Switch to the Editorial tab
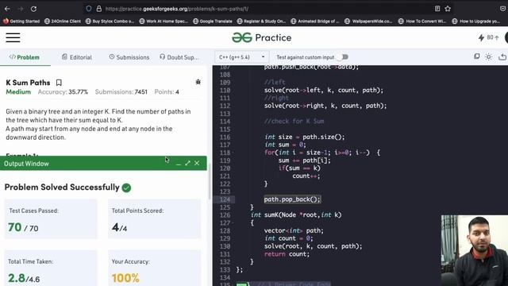The width and height of the screenshot is (508, 286). (x=77, y=57)
